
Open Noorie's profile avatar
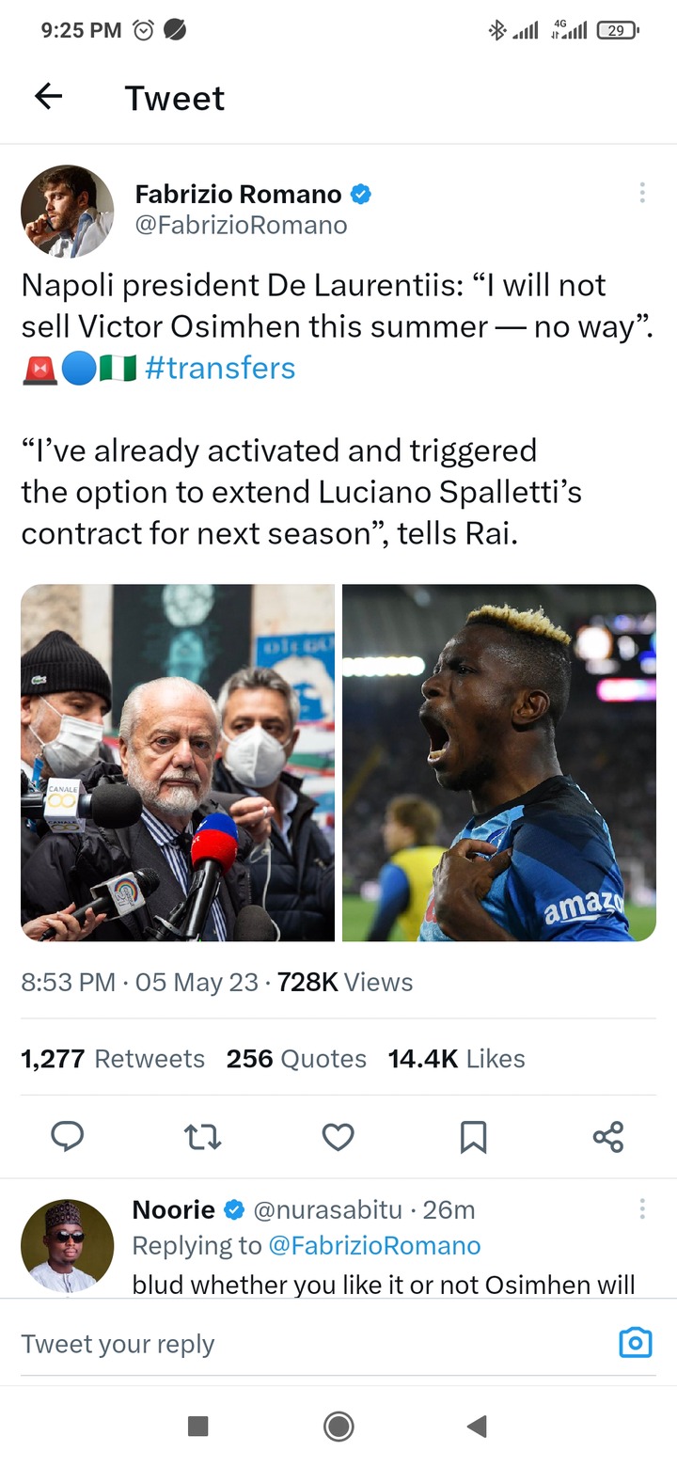[x=68, y=1245]
